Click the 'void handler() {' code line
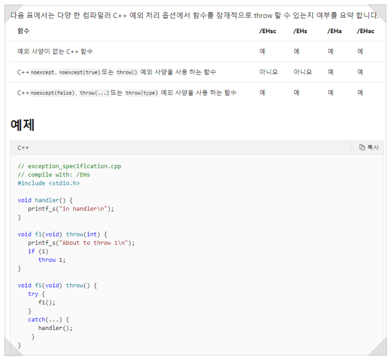The height and width of the screenshot is (360, 391). click(45, 200)
